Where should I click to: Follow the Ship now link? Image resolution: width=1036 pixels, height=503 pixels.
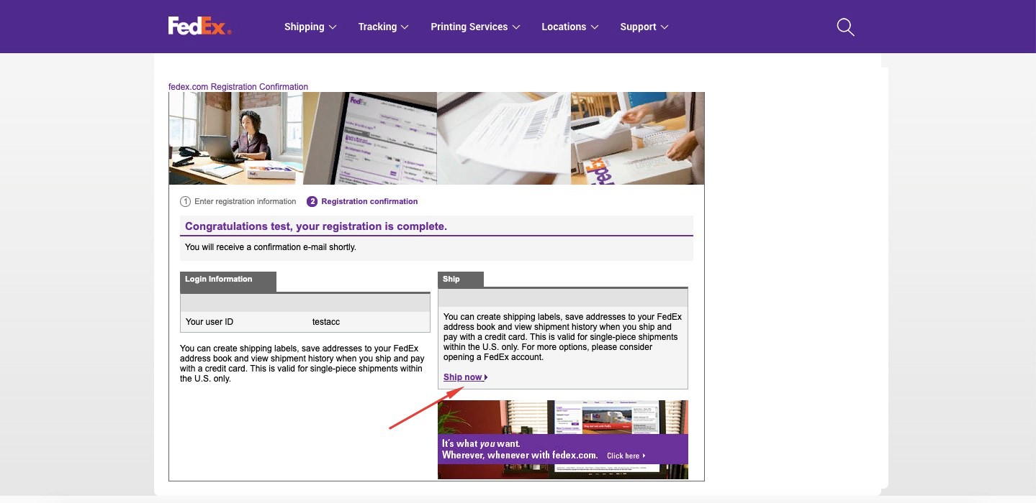(x=464, y=377)
